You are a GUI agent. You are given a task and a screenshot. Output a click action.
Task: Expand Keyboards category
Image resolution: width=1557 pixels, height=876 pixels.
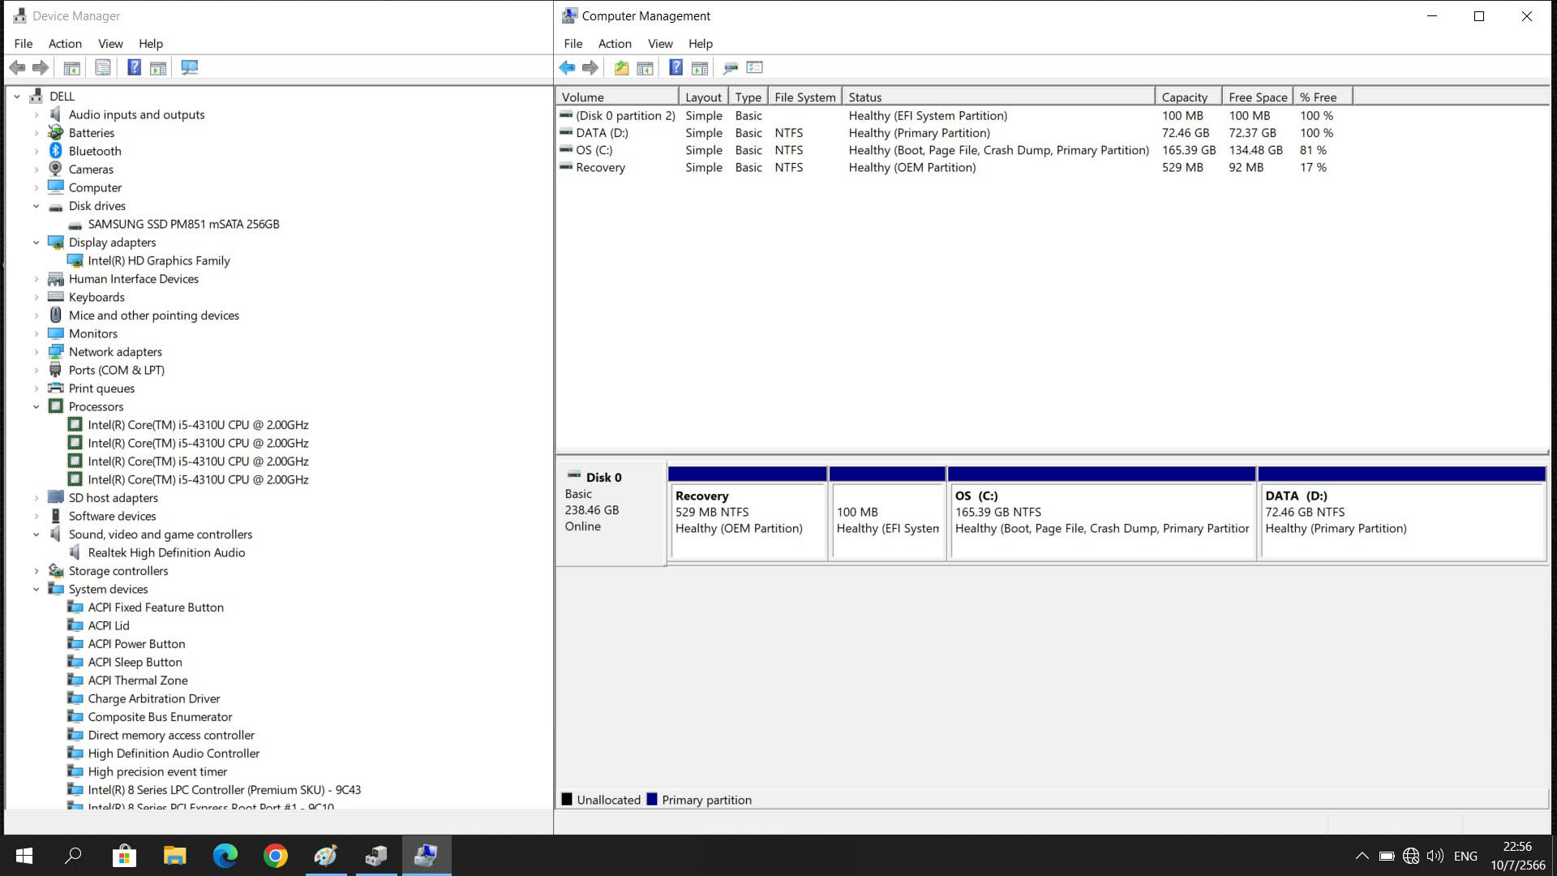point(36,297)
